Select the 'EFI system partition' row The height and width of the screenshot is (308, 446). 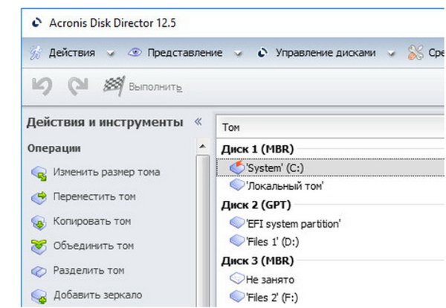(x=331, y=223)
